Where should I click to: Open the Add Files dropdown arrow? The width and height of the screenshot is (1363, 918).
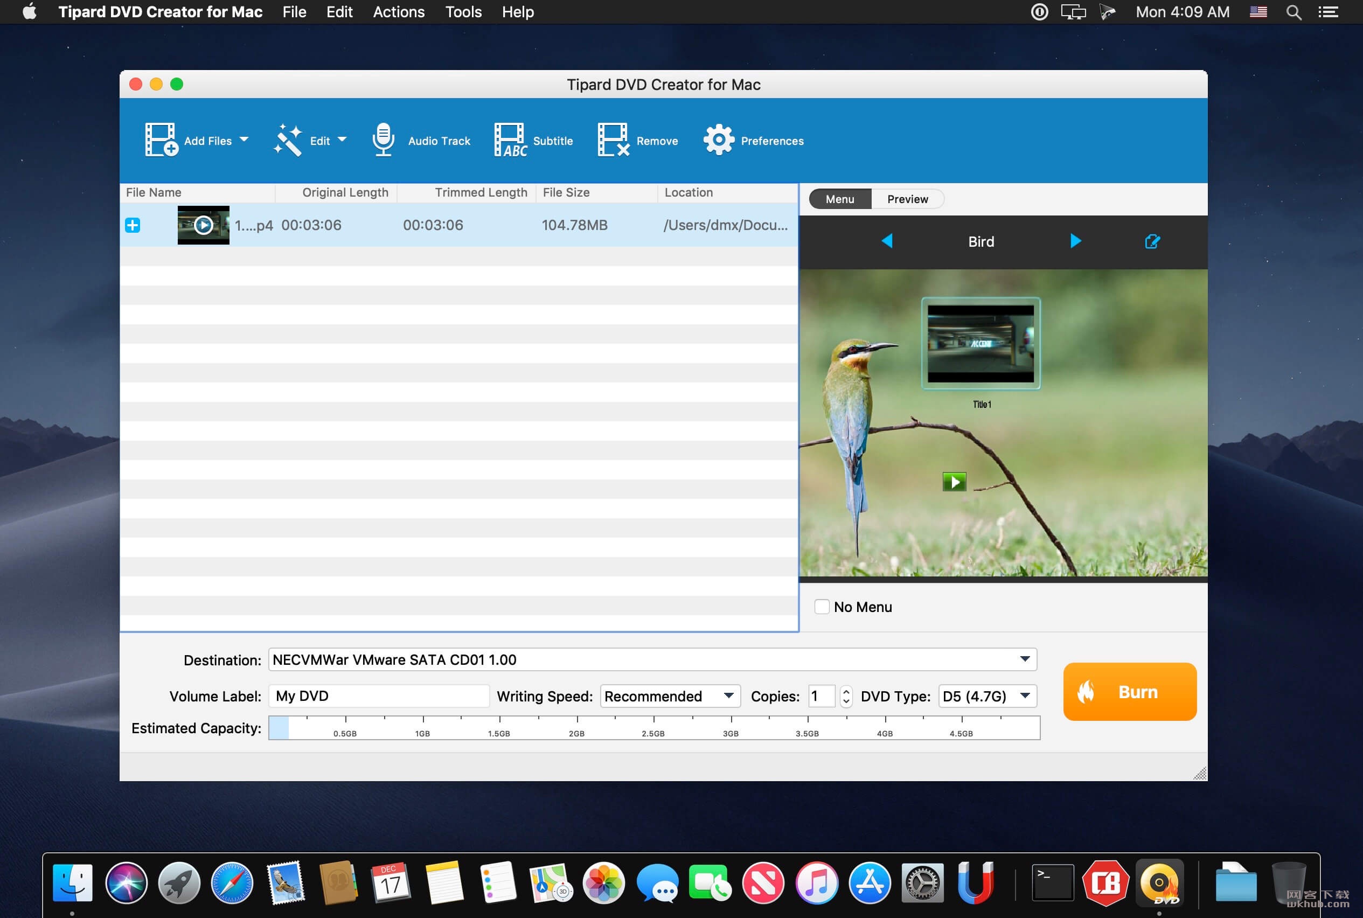(x=244, y=140)
